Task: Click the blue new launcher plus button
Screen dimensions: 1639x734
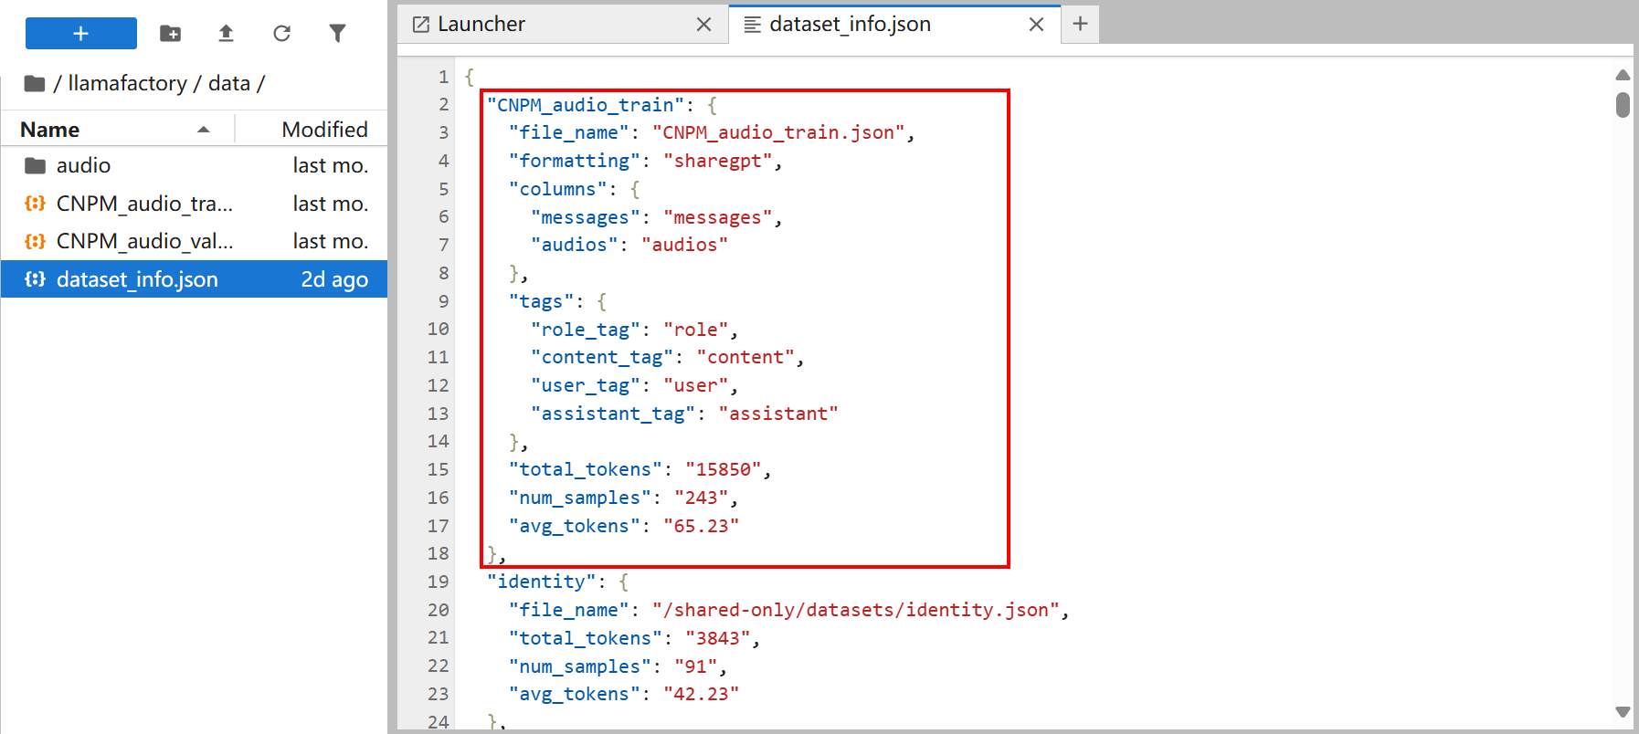Action: [80, 34]
